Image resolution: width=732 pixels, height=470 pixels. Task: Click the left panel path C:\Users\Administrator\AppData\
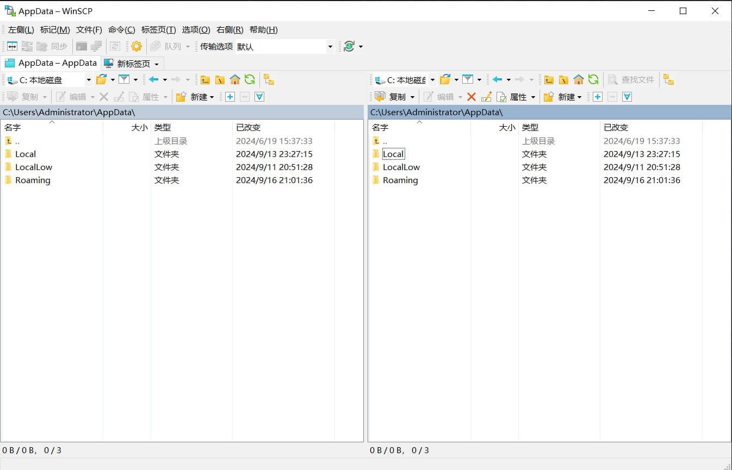point(69,112)
